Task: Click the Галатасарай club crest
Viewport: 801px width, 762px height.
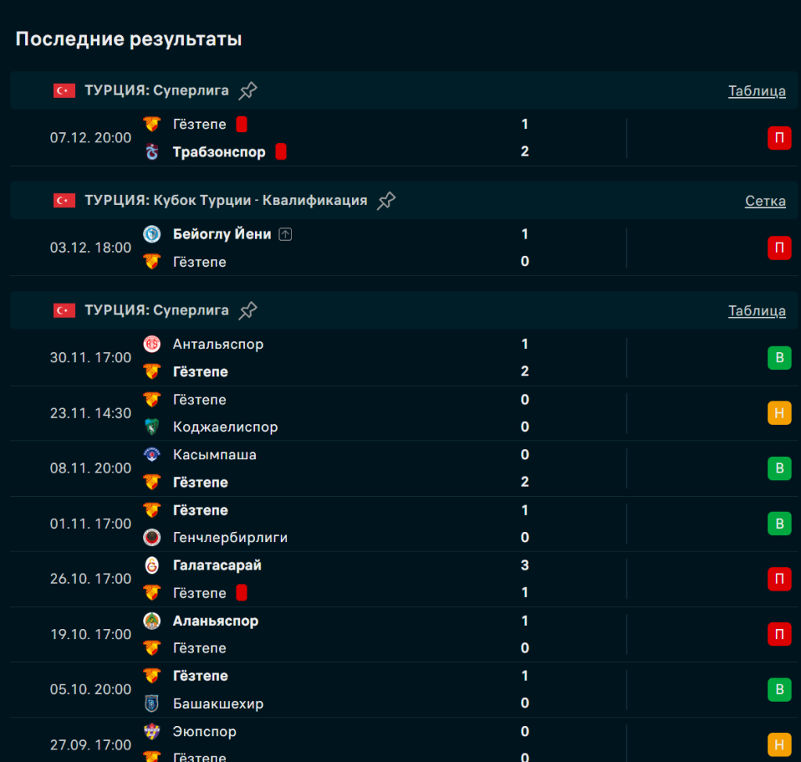Action: tap(152, 566)
